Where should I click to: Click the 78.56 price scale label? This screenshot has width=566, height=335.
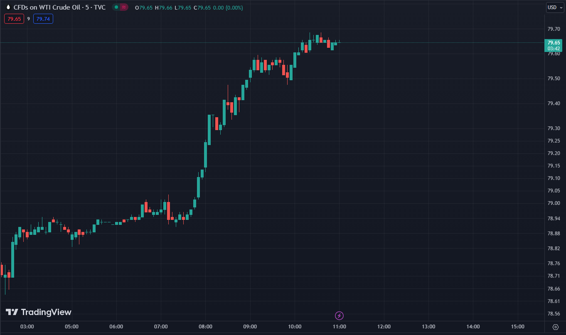pos(553,314)
